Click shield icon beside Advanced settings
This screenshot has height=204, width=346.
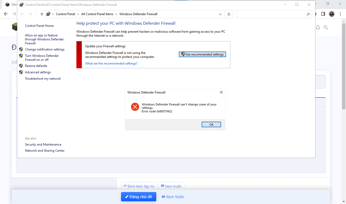click(21, 72)
